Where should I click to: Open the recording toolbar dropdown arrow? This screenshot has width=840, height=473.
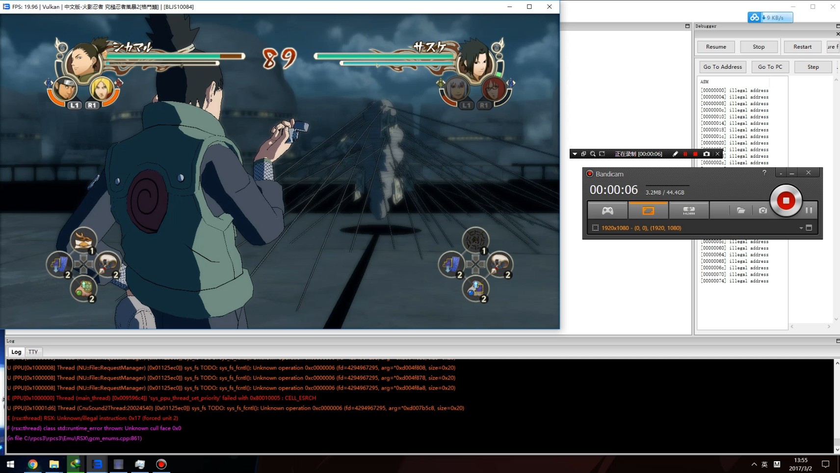575,154
